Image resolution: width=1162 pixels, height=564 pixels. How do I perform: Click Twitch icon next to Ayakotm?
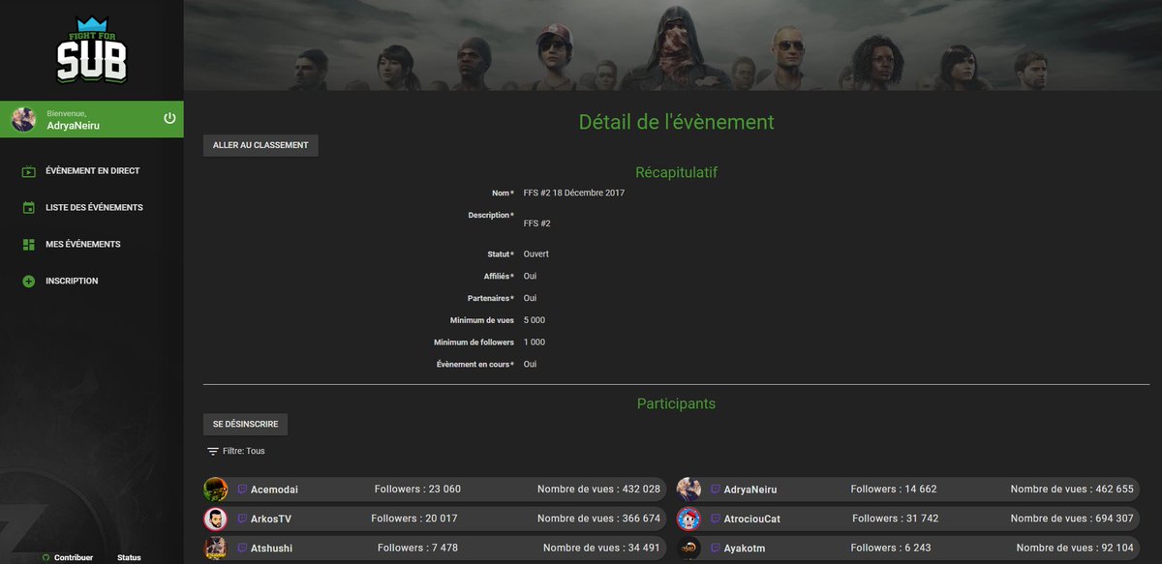(x=716, y=549)
